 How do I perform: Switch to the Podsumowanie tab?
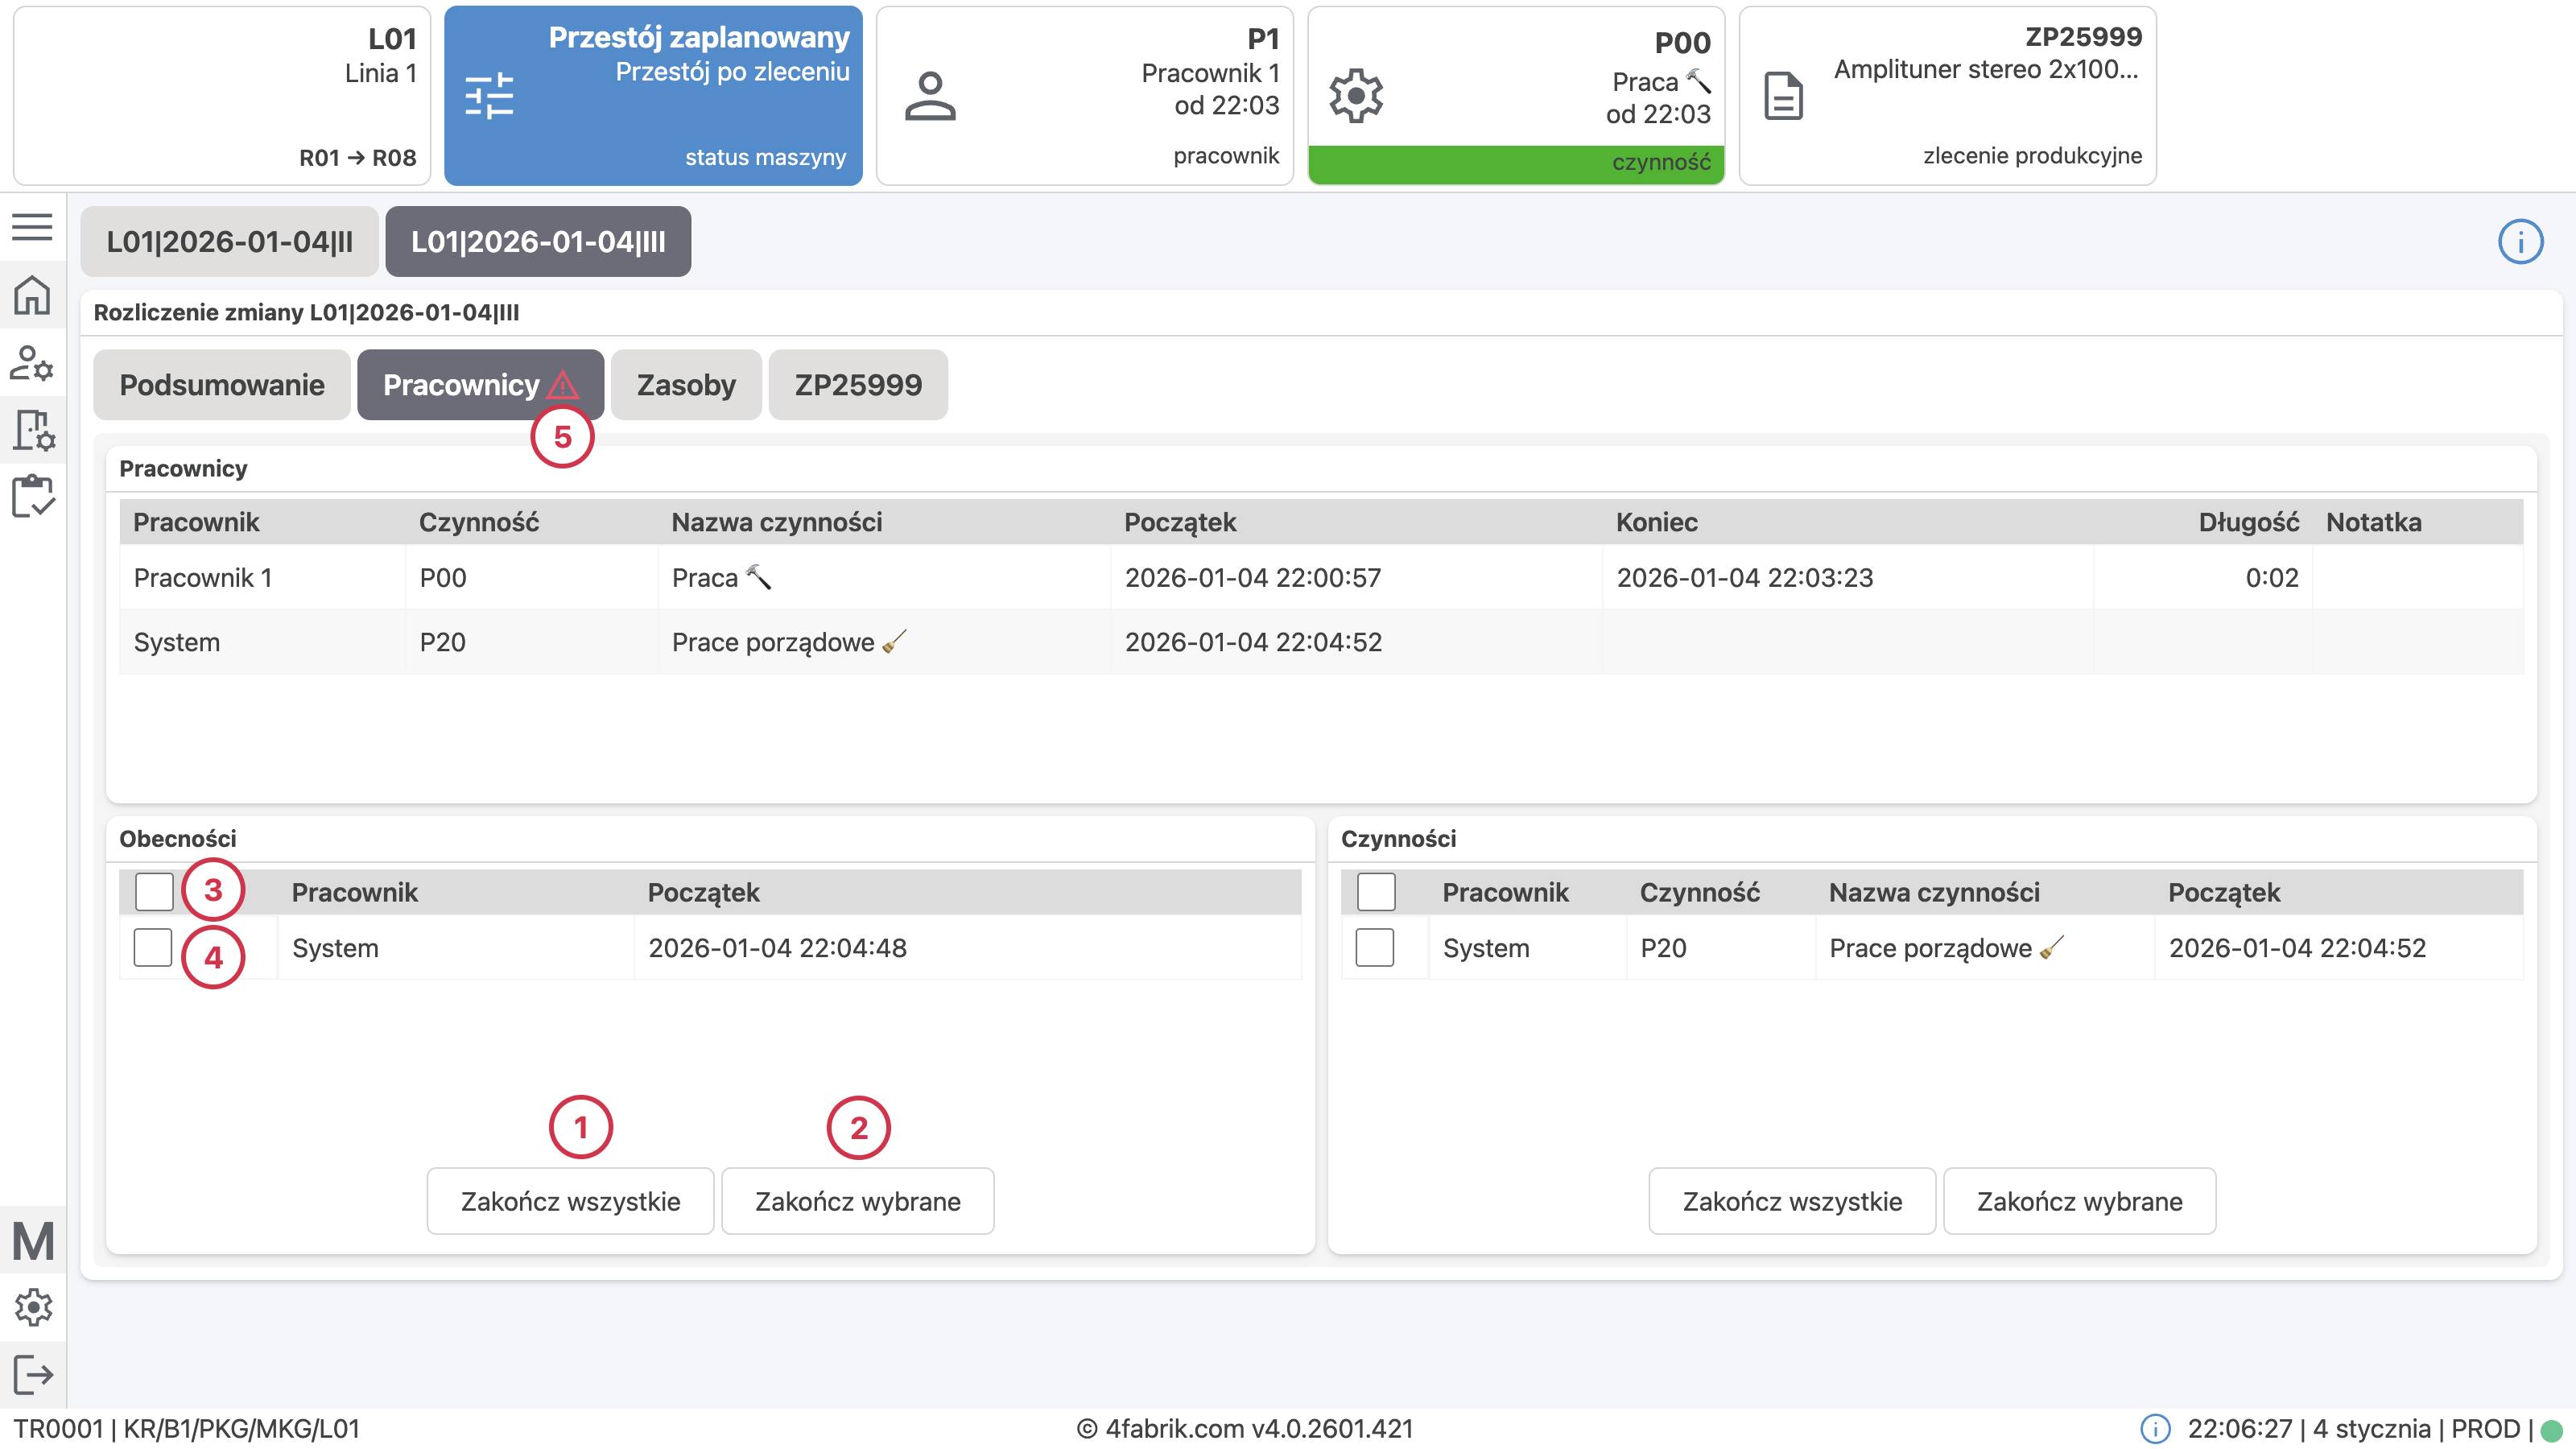221,385
